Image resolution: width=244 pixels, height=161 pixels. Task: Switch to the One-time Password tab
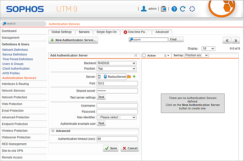136,32
